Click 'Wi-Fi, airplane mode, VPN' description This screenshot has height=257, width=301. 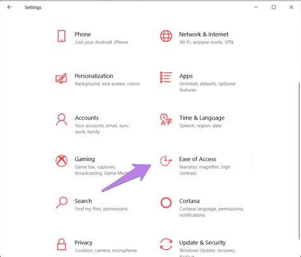point(206,42)
